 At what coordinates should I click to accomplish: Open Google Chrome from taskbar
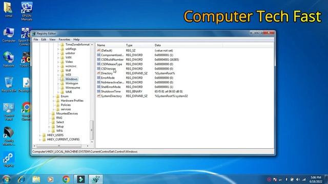(66, 179)
